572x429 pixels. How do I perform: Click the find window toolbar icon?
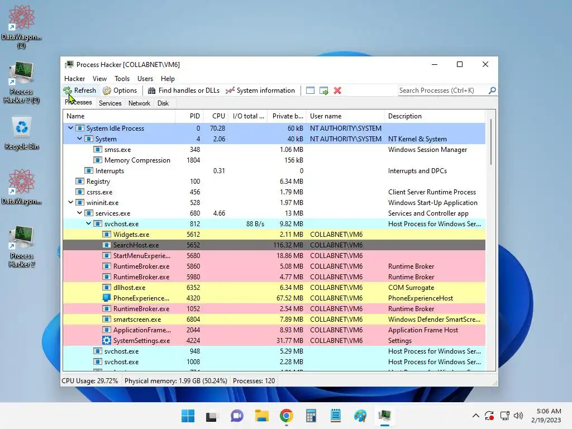click(x=310, y=90)
